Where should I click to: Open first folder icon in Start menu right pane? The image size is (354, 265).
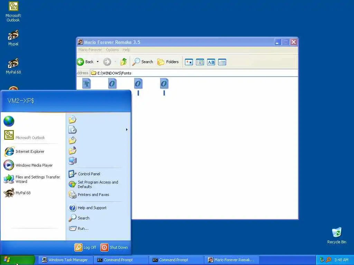coord(73,119)
